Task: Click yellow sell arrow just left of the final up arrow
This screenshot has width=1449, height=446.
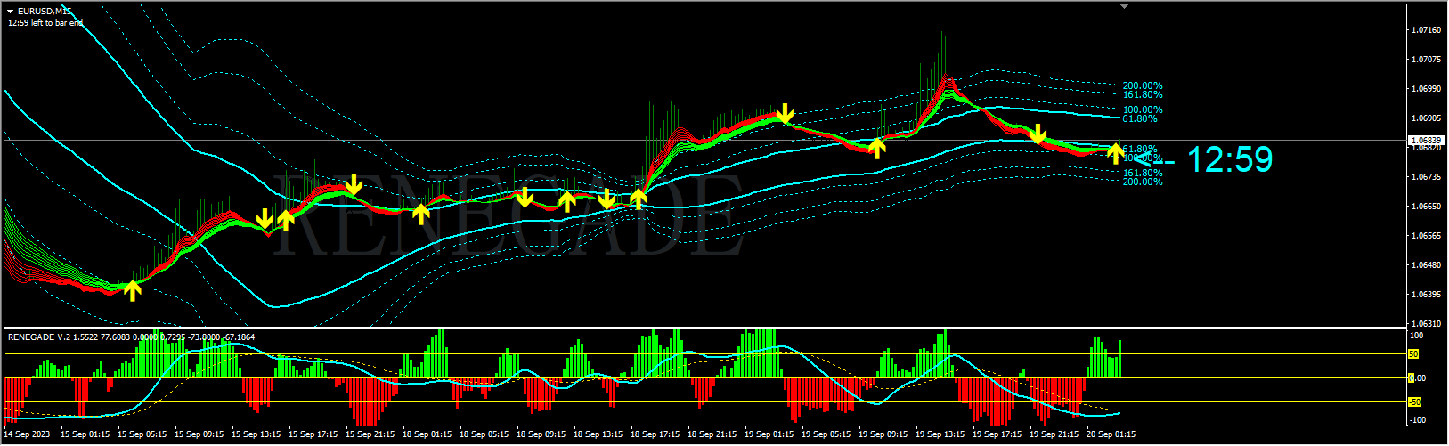Action: click(1038, 134)
